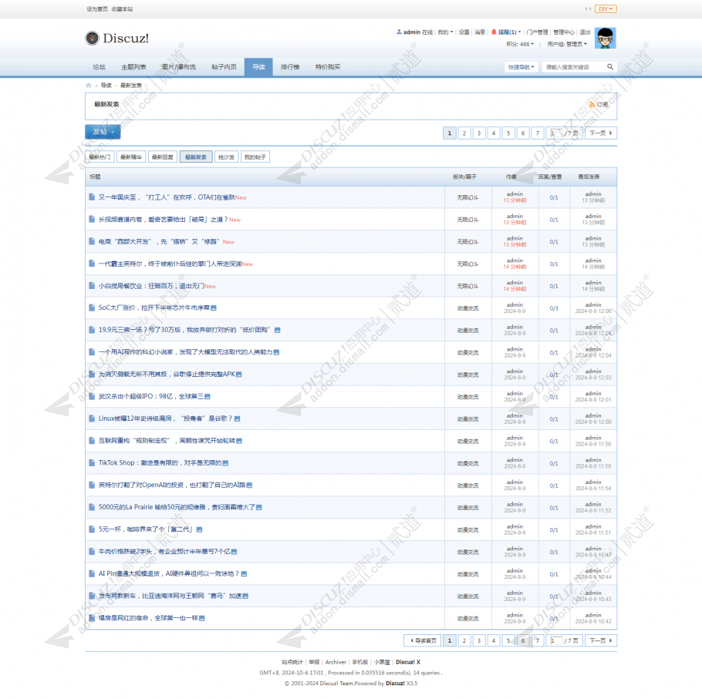The height and width of the screenshot is (699, 702).
Task: Select the 抢沙发 filter tab
Action: (x=226, y=157)
